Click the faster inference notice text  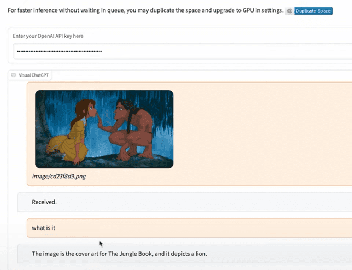point(145,10)
